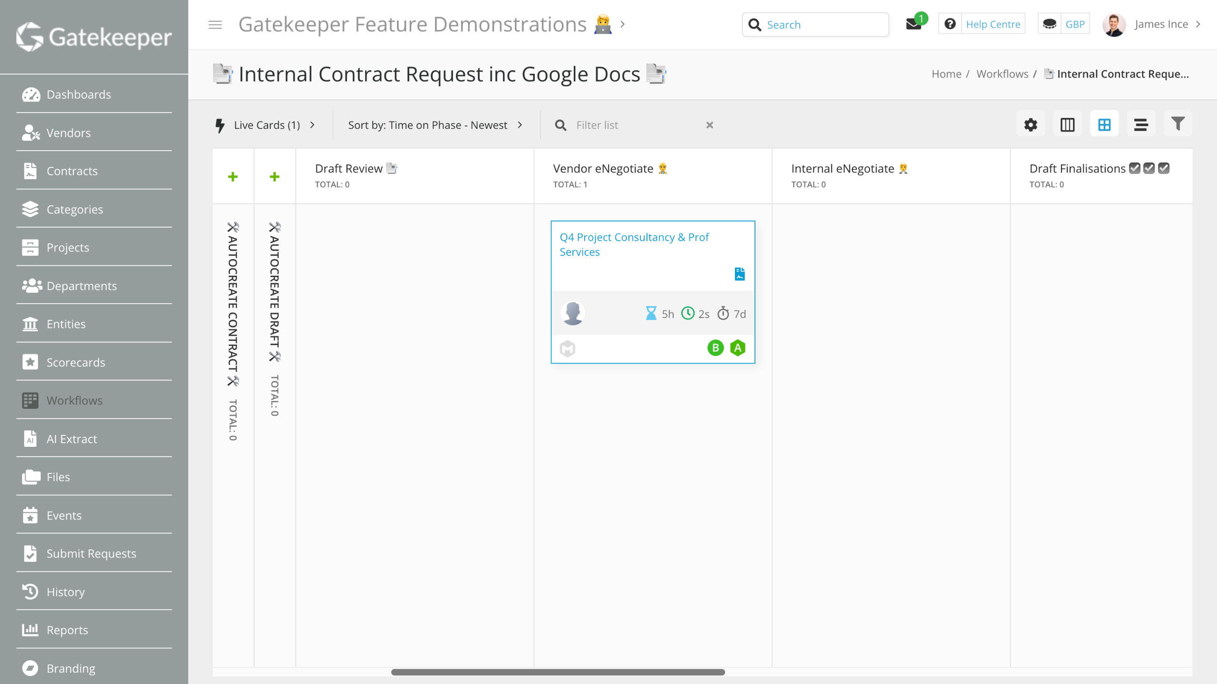Add card via AutoCreate Draft plus
The height and width of the screenshot is (684, 1217).
click(274, 177)
